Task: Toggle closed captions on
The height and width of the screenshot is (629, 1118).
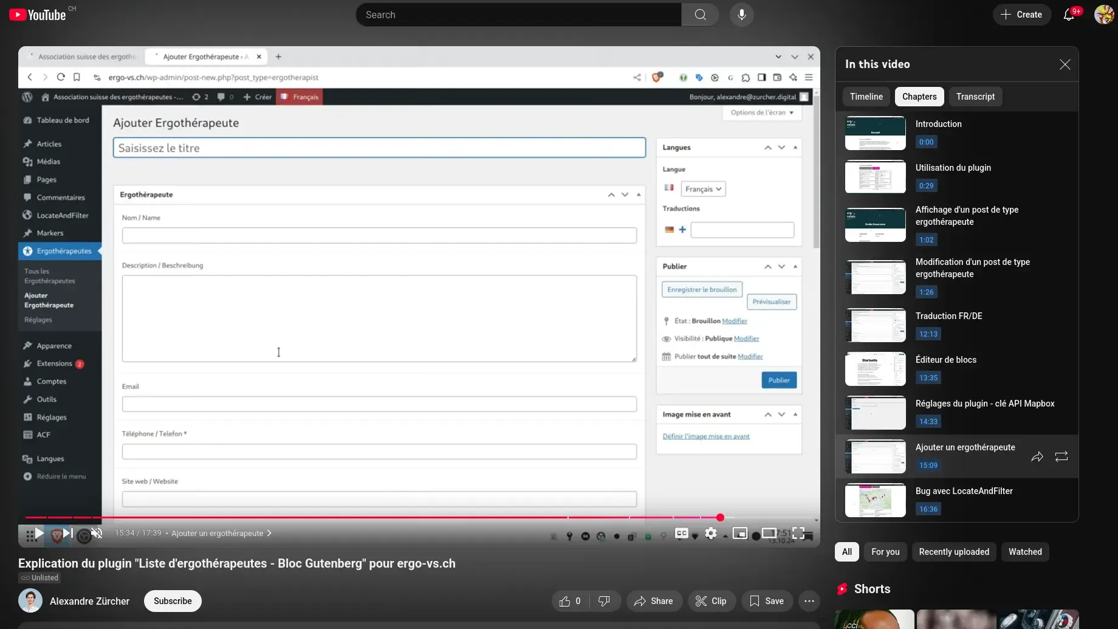Action: 682,534
